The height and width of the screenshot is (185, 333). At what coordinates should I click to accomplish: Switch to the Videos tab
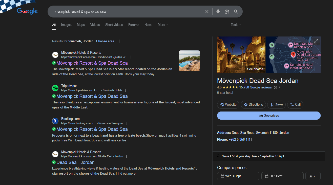(95, 25)
